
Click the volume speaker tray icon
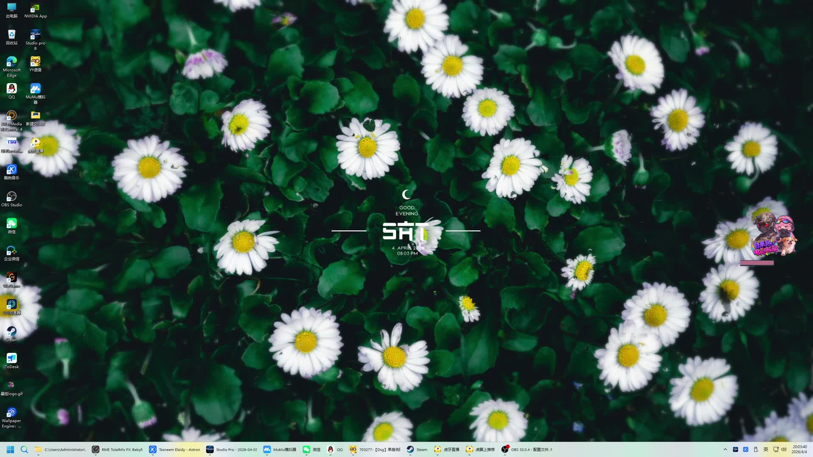784,449
